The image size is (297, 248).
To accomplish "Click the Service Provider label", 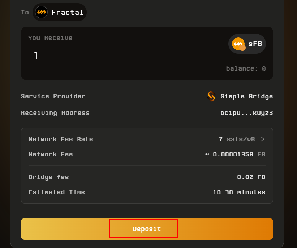I will (x=53, y=96).
